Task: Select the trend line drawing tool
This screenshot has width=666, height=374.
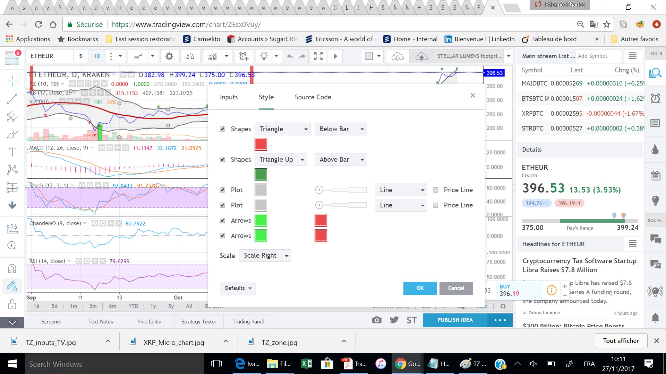Action: (12, 99)
